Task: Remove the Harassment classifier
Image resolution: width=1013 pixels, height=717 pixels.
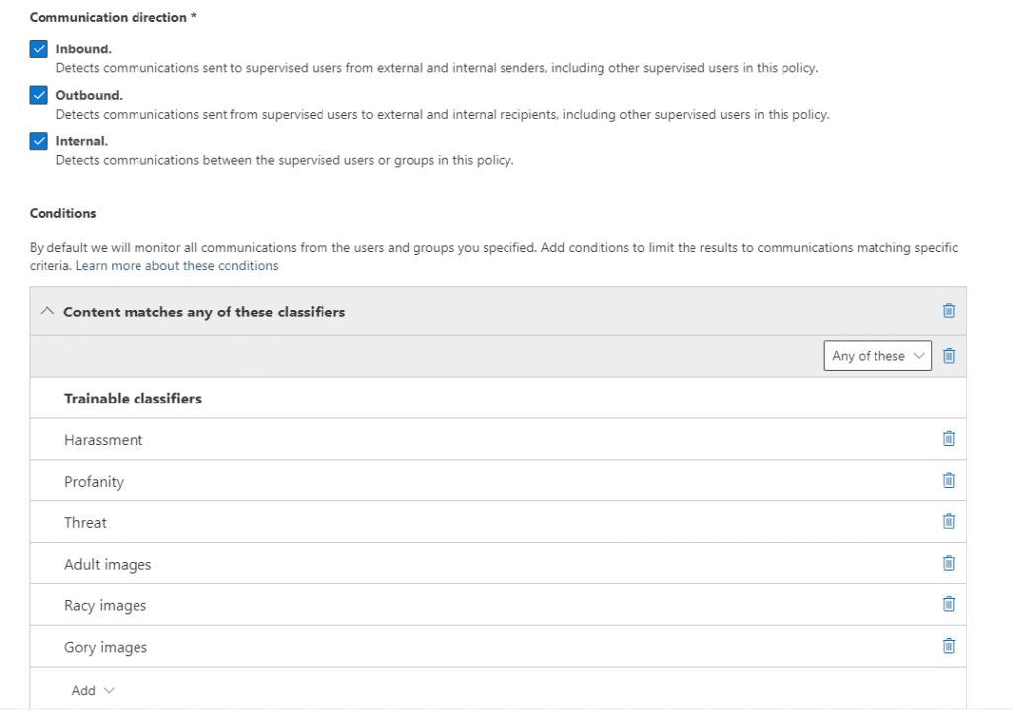Action: coord(948,438)
